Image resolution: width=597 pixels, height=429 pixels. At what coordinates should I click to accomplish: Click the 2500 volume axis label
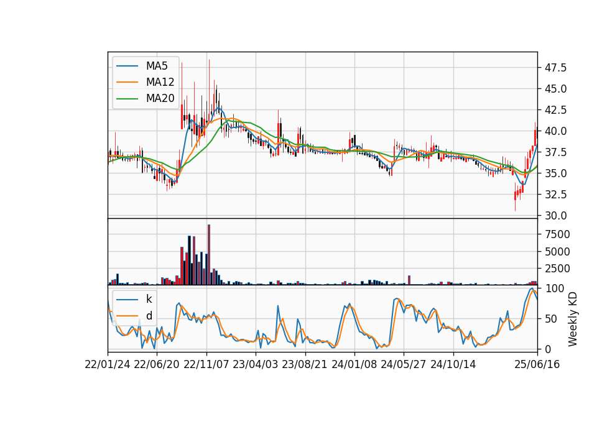557,269
